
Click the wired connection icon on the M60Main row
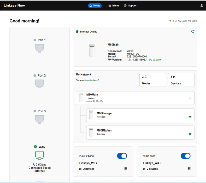pyautogui.click(x=190, y=98)
